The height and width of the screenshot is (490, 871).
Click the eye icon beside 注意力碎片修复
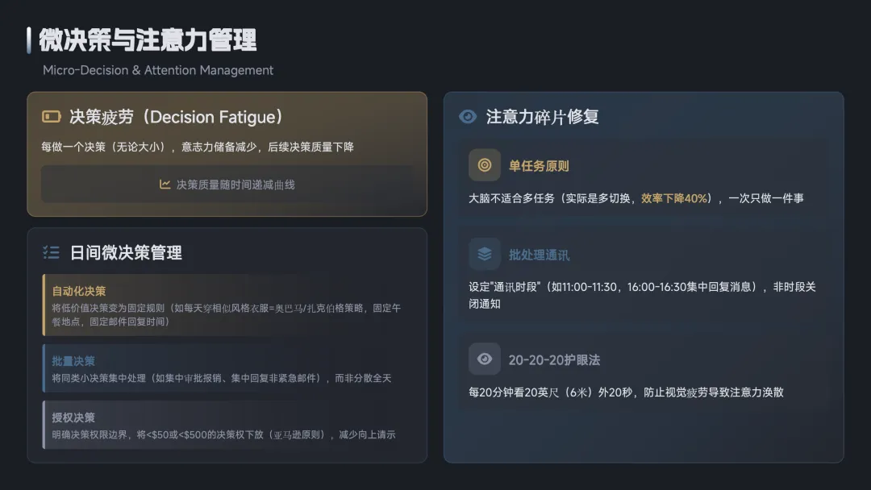[x=468, y=117]
